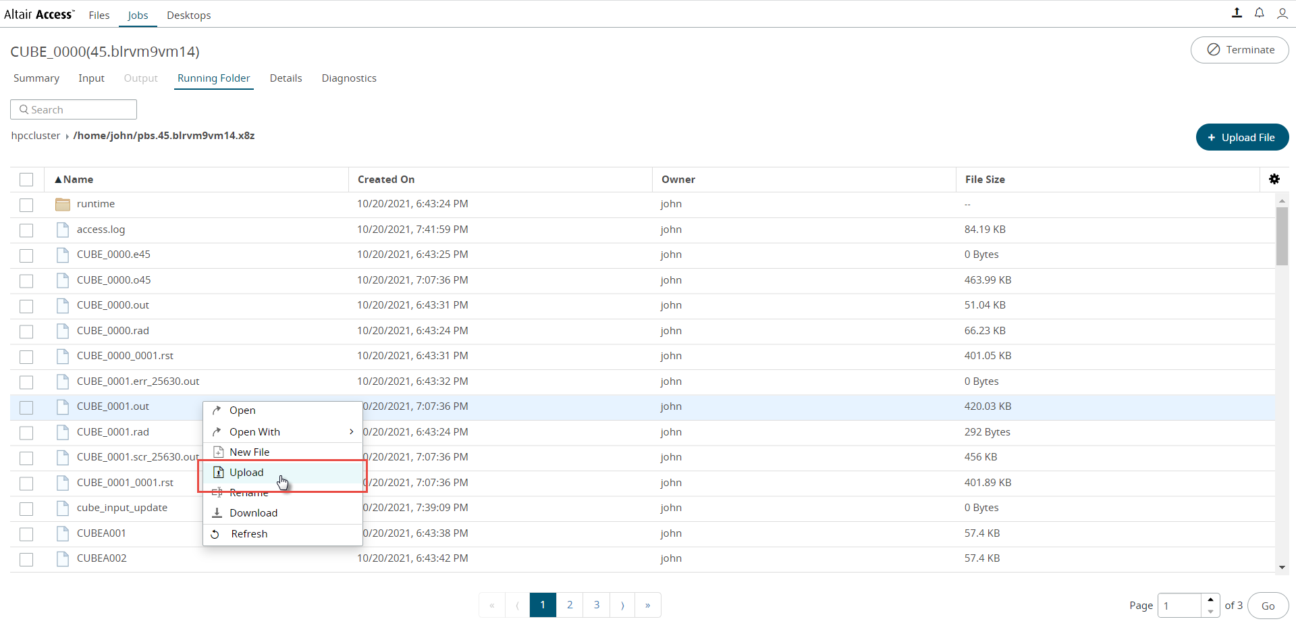Go to page 2
This screenshot has height=636, width=1296.
click(570, 605)
